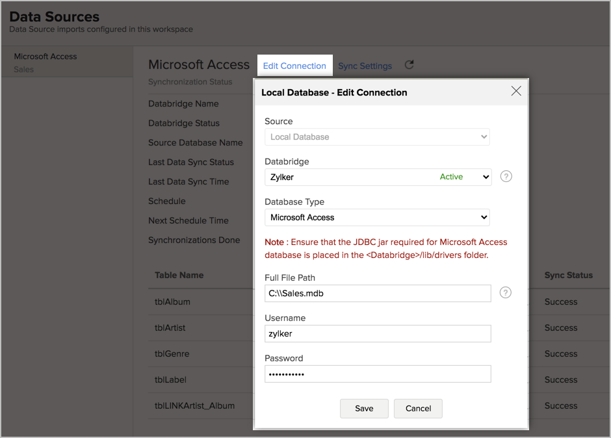Switch to the Edit Connection tab
This screenshot has height=438, width=611.
coord(294,66)
